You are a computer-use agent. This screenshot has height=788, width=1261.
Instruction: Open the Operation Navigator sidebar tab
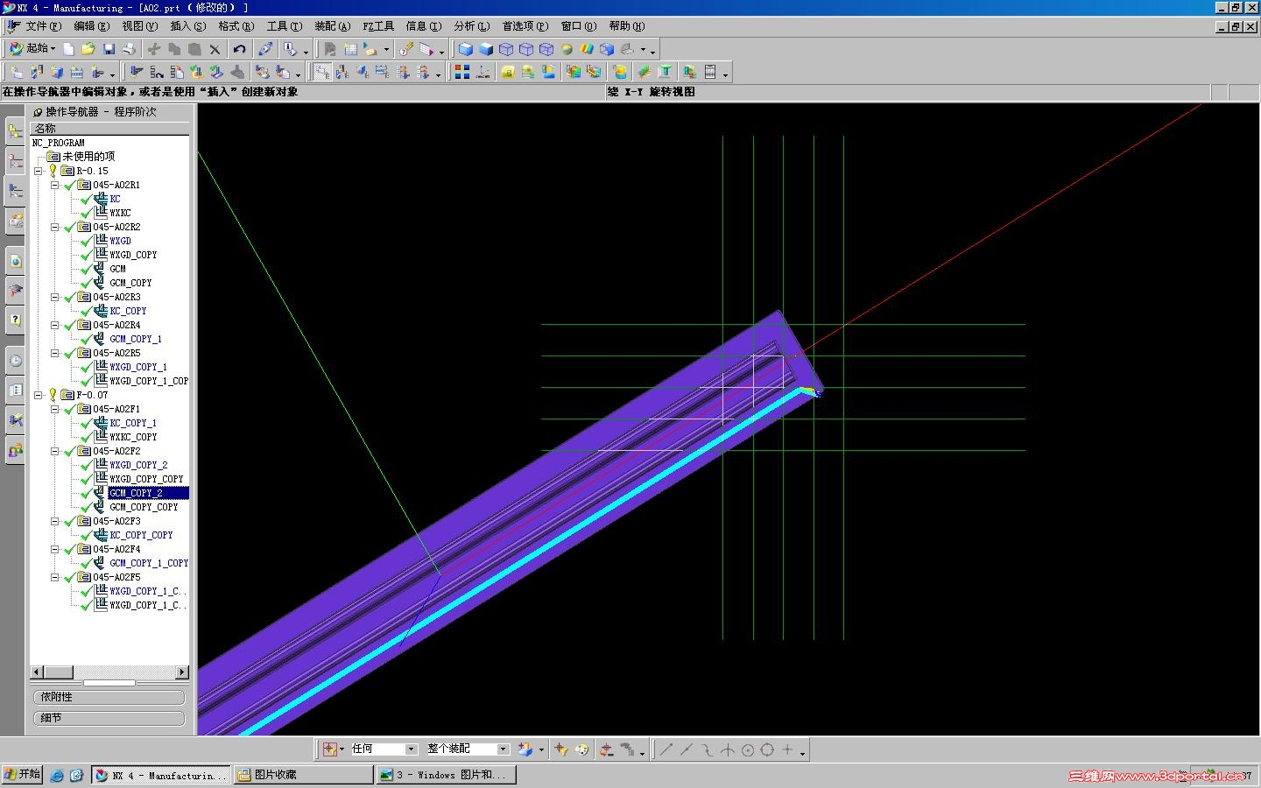tap(16, 191)
